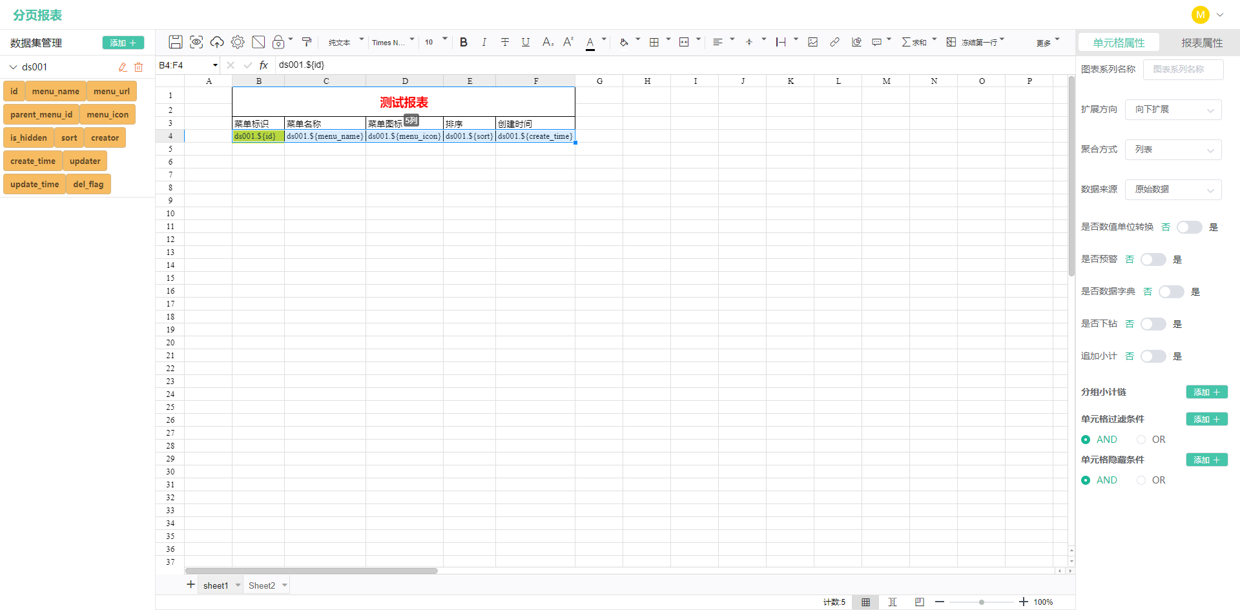
Task: Click 添加 for 单元格隐藏条件
Action: click(1206, 460)
